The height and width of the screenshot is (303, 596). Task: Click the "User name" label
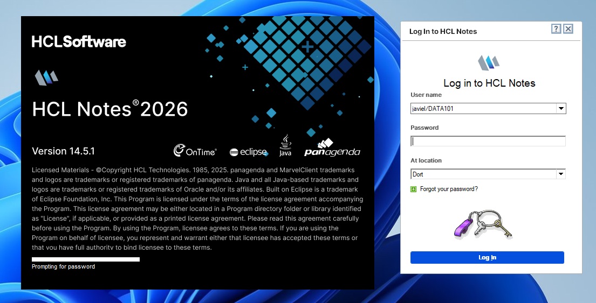click(x=426, y=95)
